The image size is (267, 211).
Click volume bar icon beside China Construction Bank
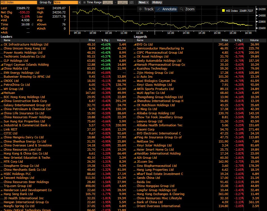[2, 101]
